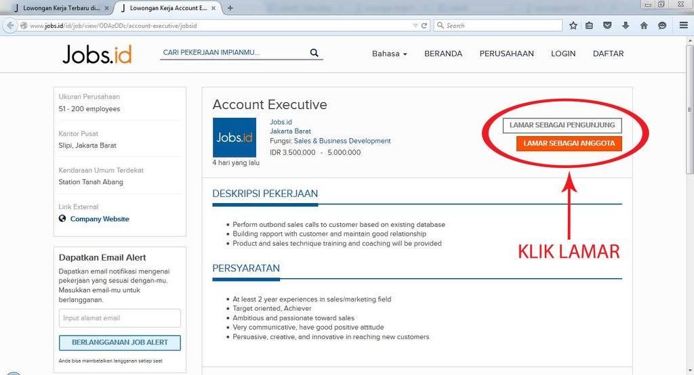694x375 pixels.
Task: Click the site identity globe in address bar
Action: pos(24,26)
